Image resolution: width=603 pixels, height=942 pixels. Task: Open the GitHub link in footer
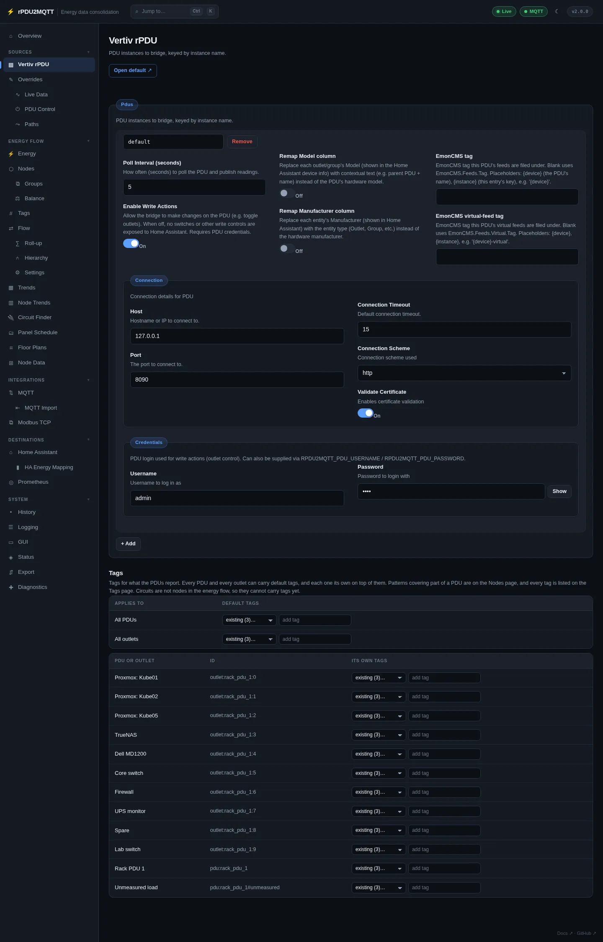click(586, 933)
